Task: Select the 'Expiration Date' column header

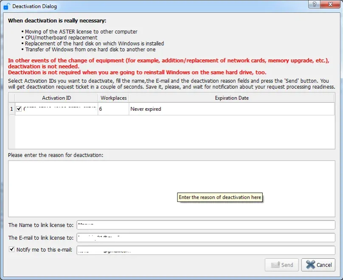Action: [x=231, y=98]
